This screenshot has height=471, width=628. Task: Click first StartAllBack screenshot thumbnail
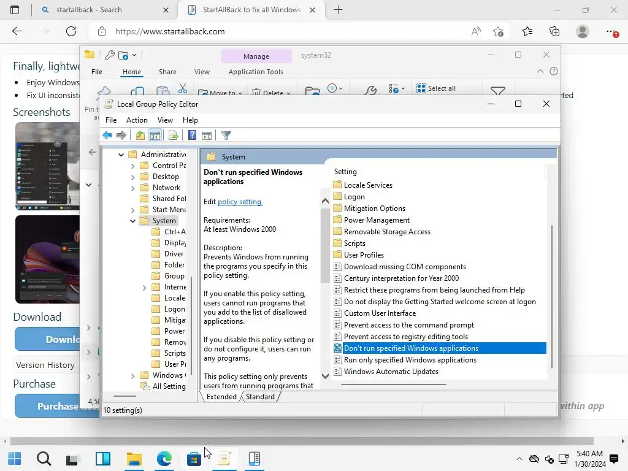point(47,166)
